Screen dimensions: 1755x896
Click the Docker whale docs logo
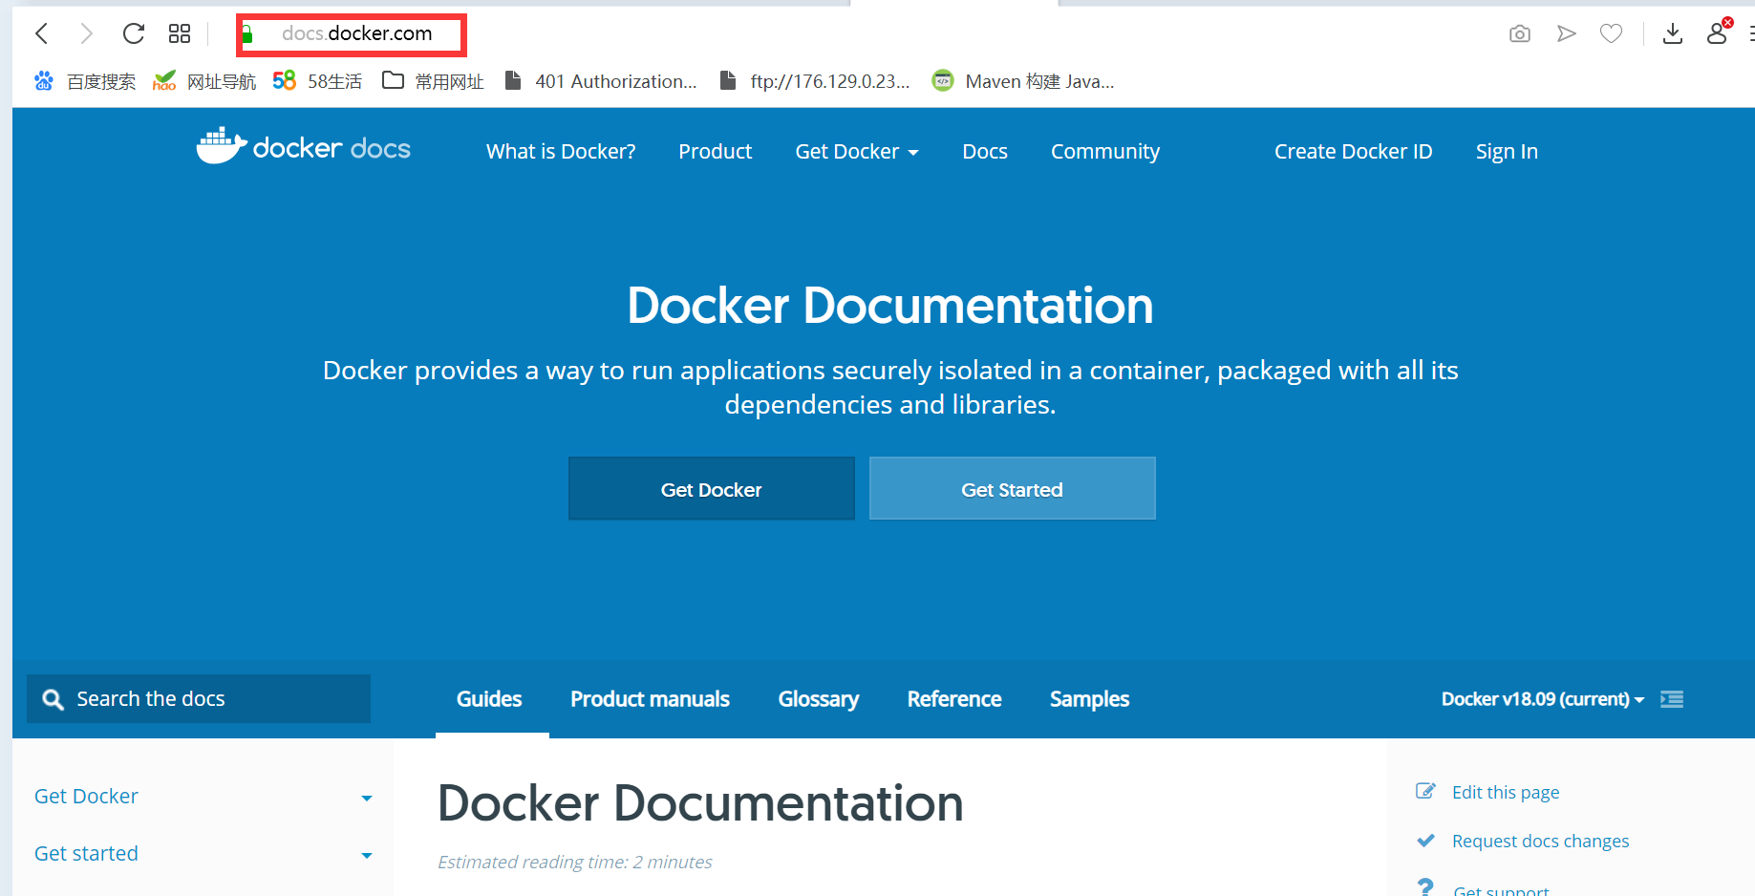(304, 146)
